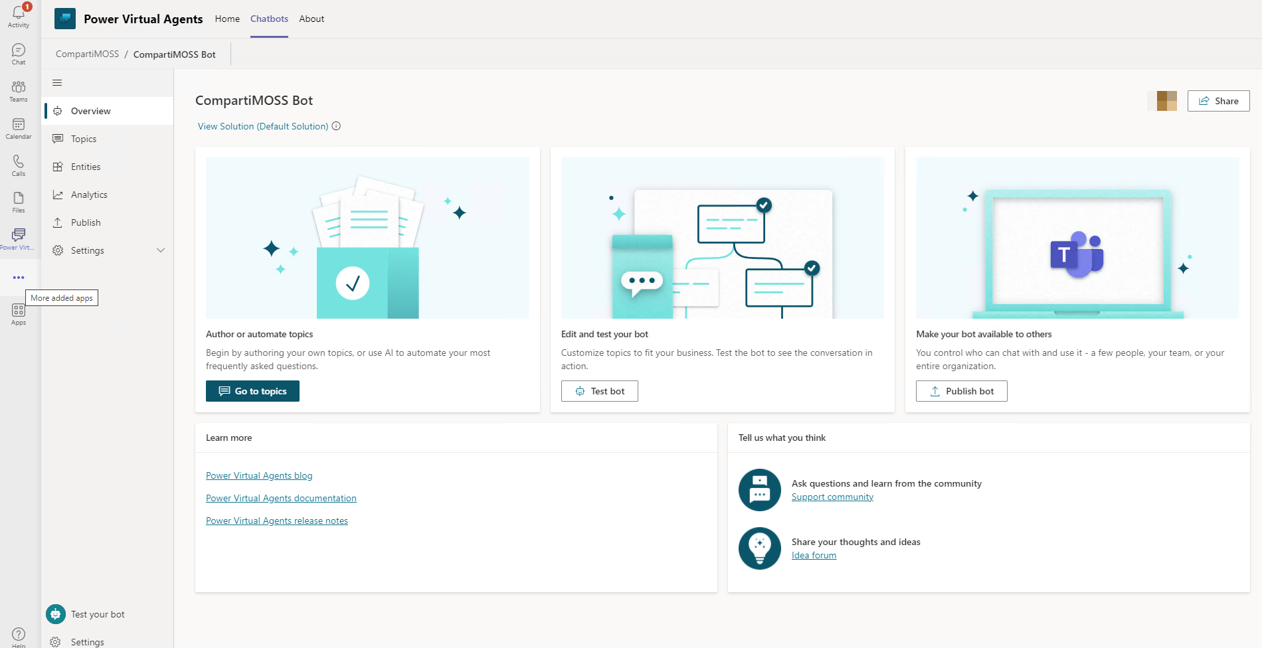Switch to the Home tab
The width and height of the screenshot is (1262, 648).
227,19
